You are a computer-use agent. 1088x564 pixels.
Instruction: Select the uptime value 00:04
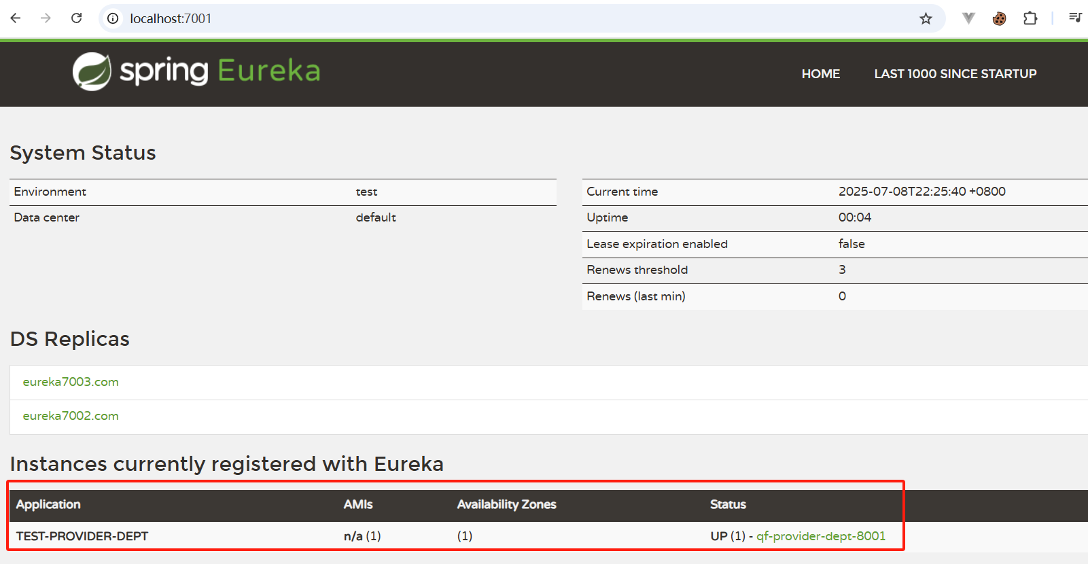point(855,217)
